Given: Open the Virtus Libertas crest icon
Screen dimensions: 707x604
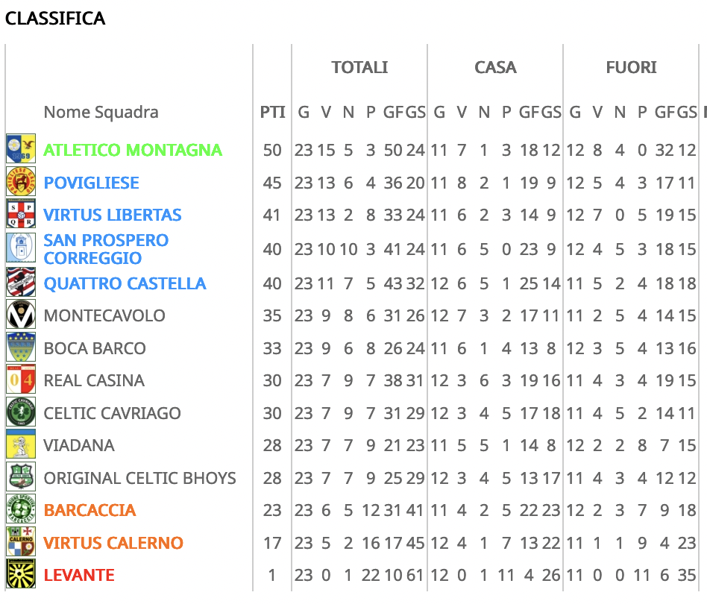Looking at the screenshot, I should 21,214.
